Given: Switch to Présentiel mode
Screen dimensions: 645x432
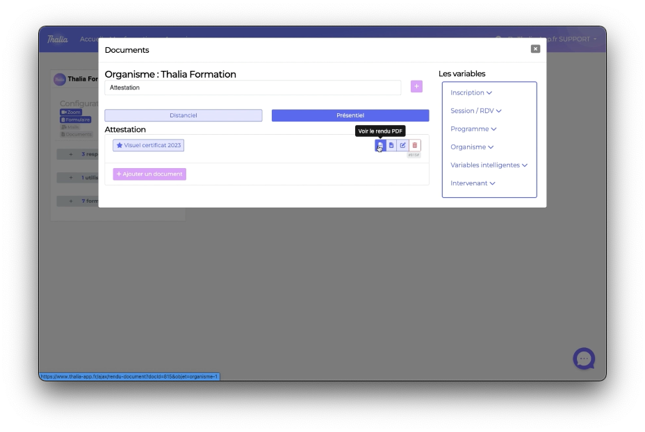Looking at the screenshot, I should 350,115.
